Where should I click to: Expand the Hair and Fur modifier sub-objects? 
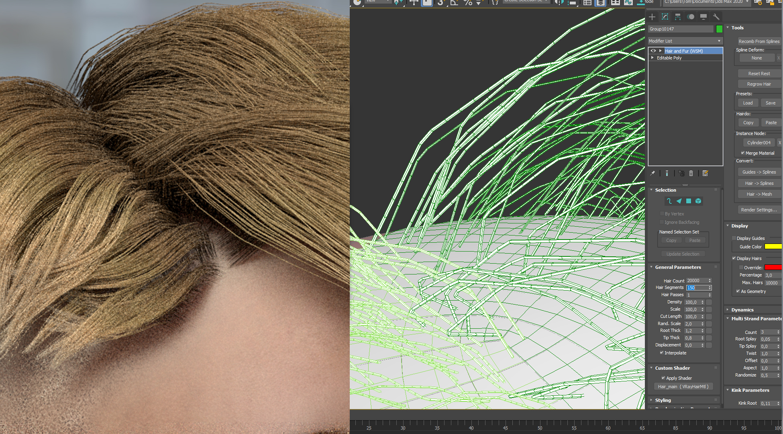pos(660,51)
